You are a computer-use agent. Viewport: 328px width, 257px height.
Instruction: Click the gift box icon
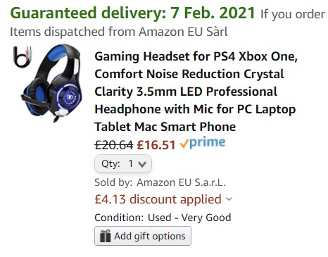[105, 236]
